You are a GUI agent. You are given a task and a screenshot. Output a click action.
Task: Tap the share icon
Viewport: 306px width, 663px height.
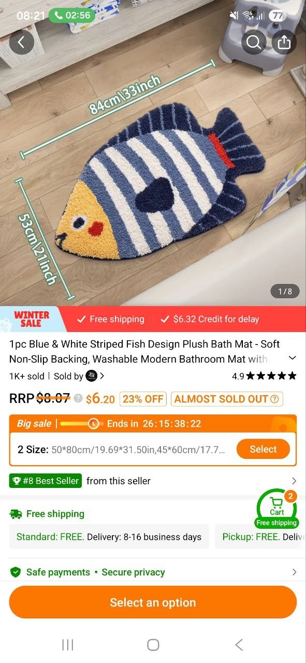point(284,42)
